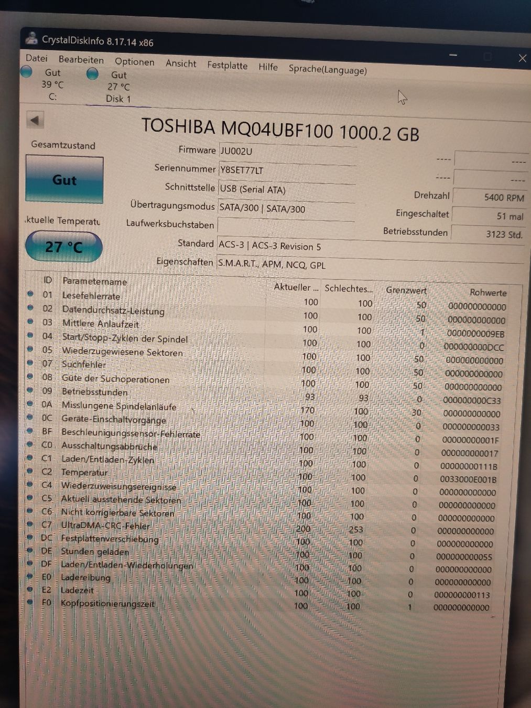Click the Rohwerte column header
Screen dimensions: 531x708
[x=487, y=293]
